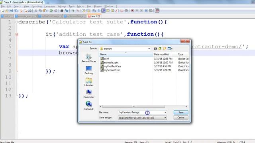Open the Save as type dropdown
The image size is (255, 143).
[165, 118]
